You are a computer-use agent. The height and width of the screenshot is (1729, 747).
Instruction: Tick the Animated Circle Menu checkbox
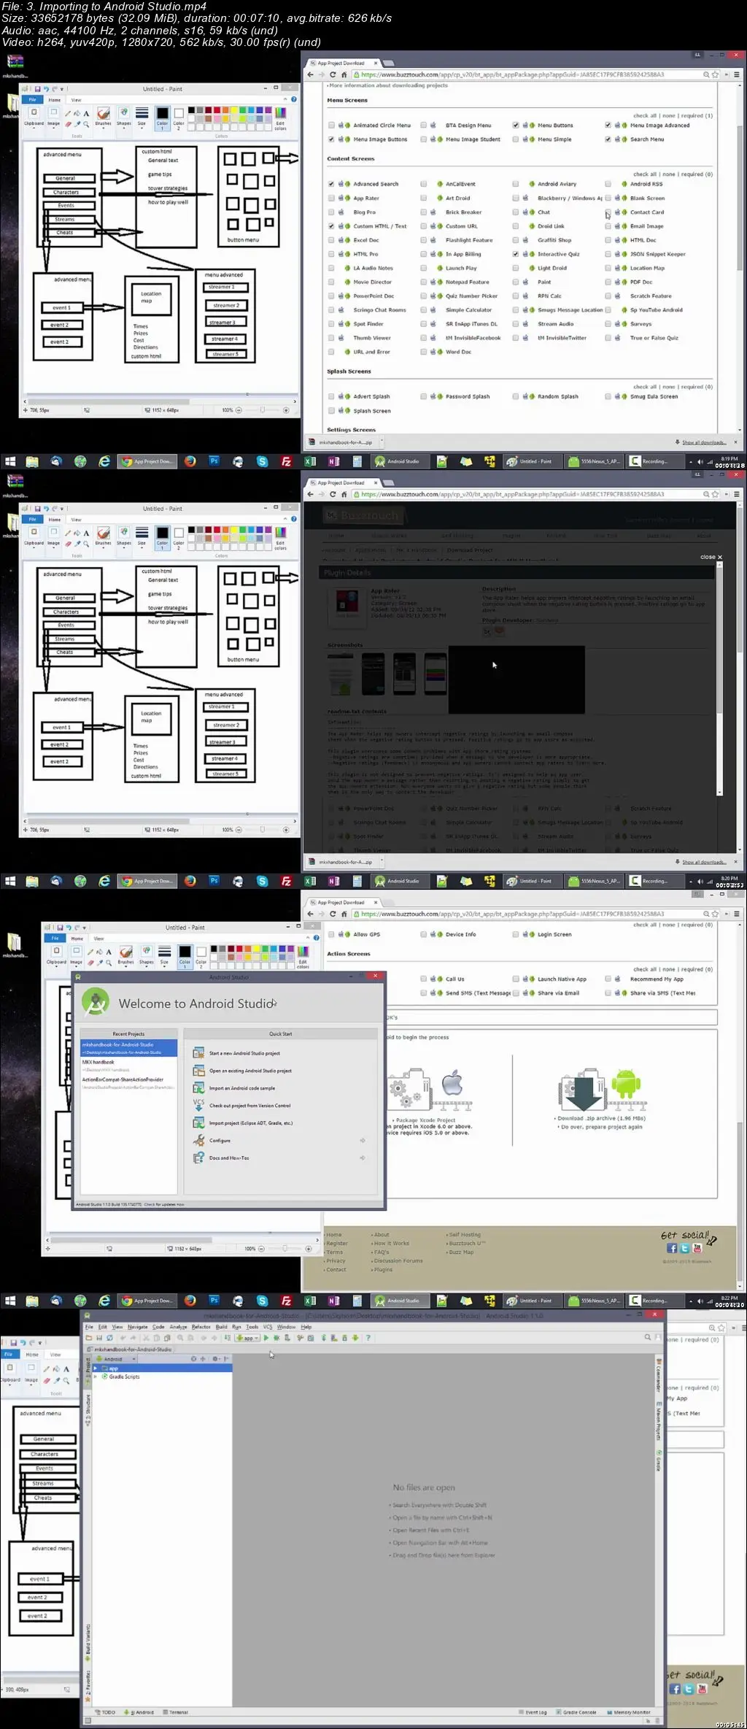[332, 126]
